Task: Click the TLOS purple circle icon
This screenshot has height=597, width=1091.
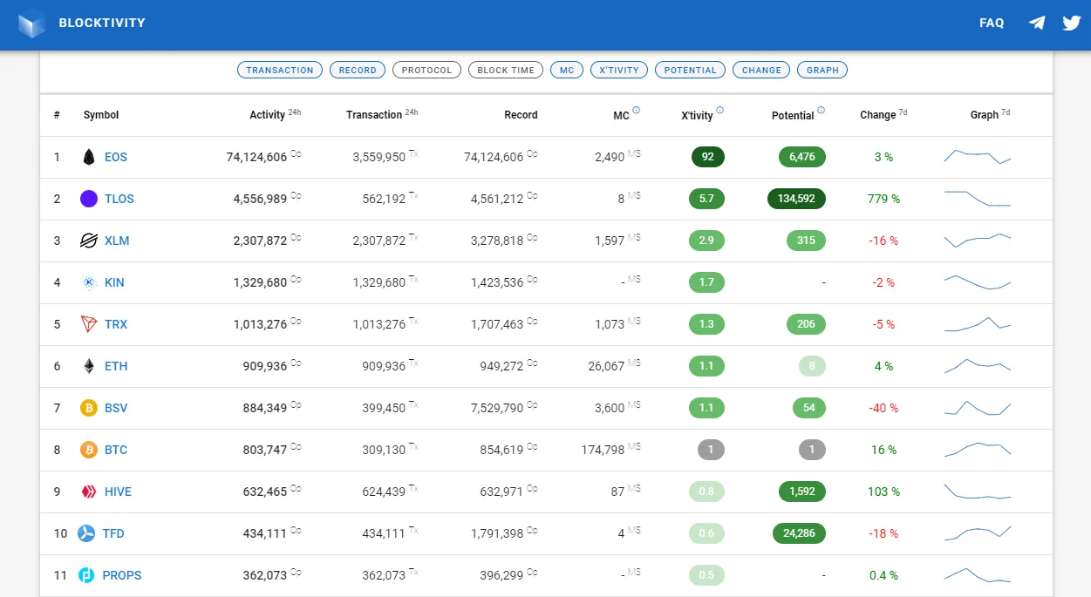Action: tap(89, 199)
